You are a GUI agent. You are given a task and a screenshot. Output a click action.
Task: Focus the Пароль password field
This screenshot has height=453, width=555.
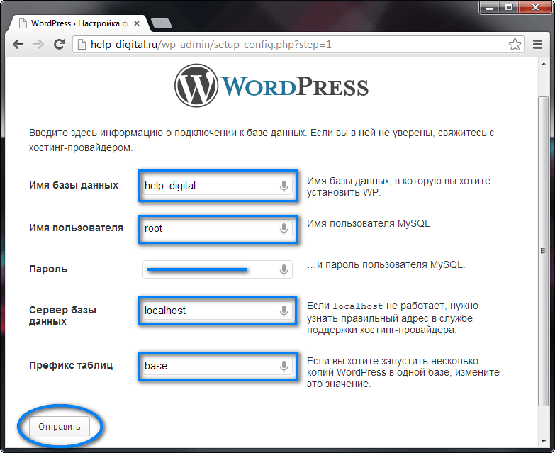218,269
